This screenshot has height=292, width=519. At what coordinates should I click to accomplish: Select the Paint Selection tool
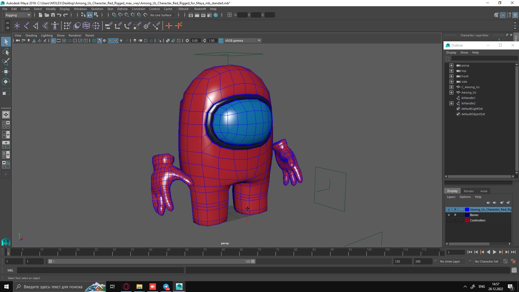pyautogui.click(x=6, y=62)
